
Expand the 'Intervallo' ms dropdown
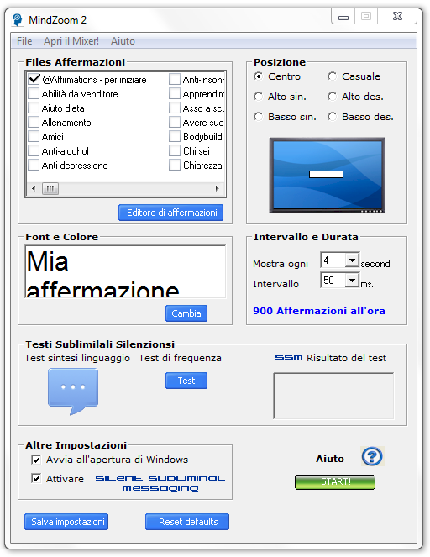click(x=352, y=281)
